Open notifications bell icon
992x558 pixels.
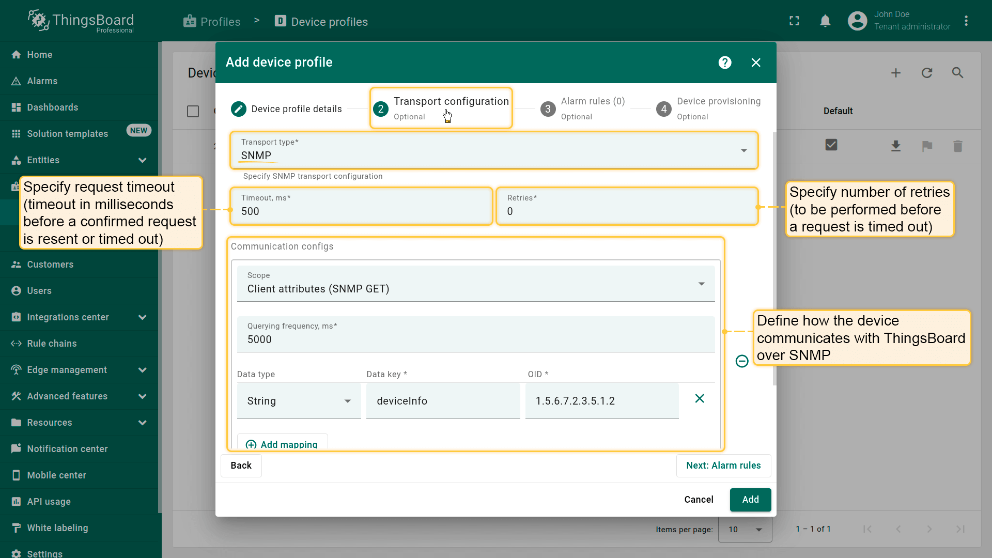pyautogui.click(x=825, y=21)
